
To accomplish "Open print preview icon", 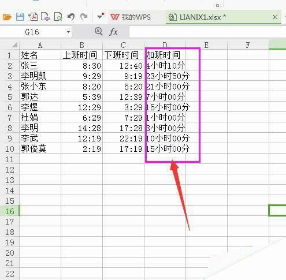I will [x=58, y=17].
